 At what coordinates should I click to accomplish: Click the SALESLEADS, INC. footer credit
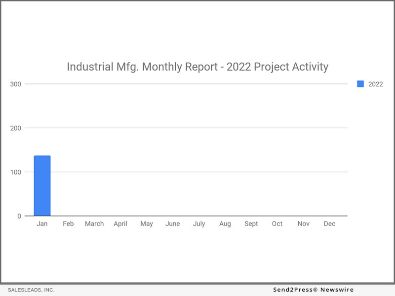coord(31,290)
